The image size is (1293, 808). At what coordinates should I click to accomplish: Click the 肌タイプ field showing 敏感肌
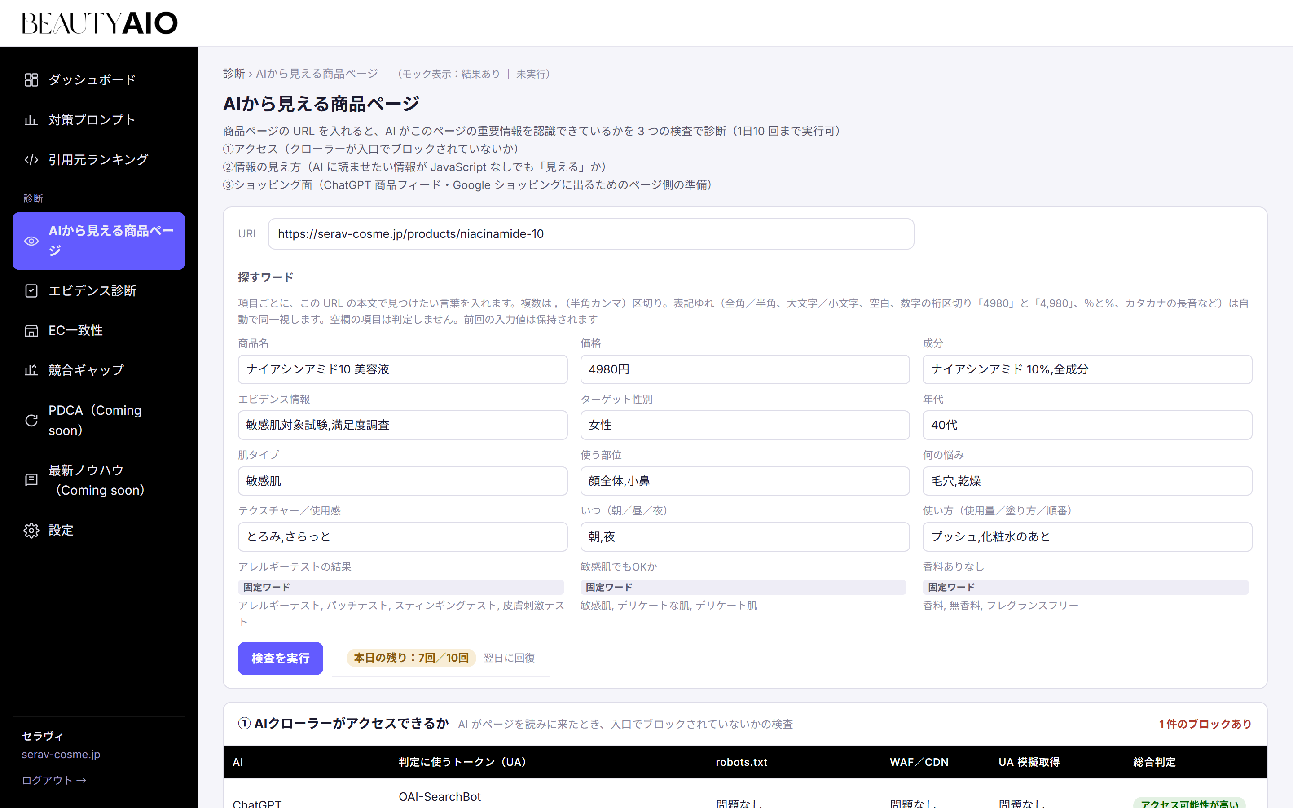point(402,481)
